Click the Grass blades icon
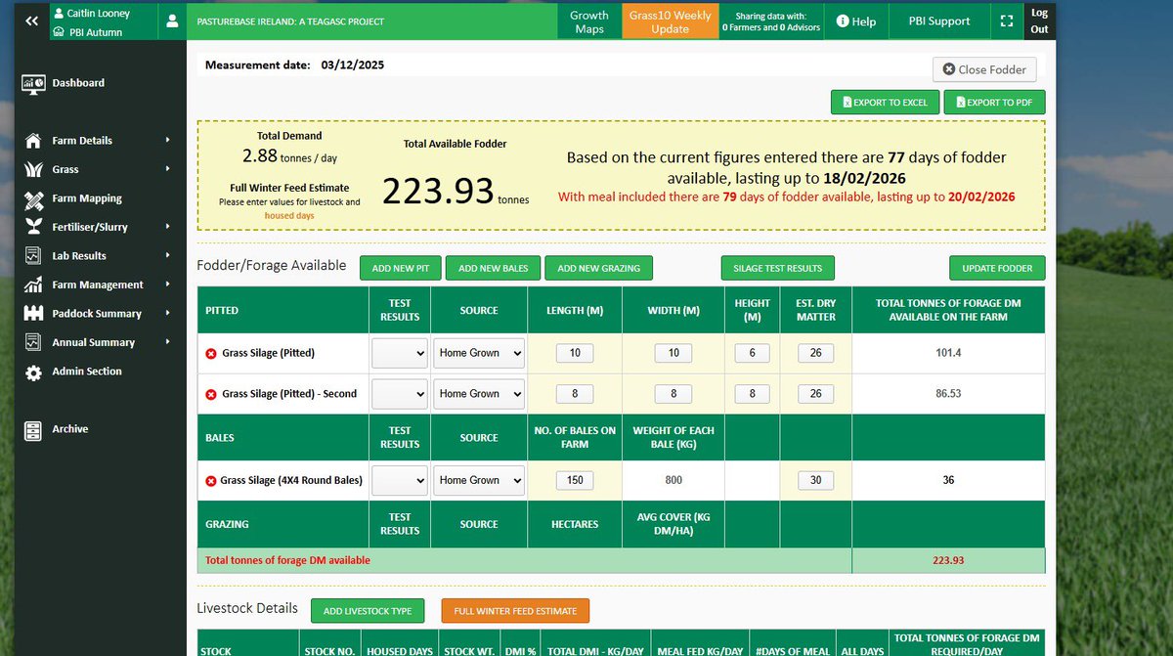The width and height of the screenshot is (1173, 656). (x=33, y=169)
